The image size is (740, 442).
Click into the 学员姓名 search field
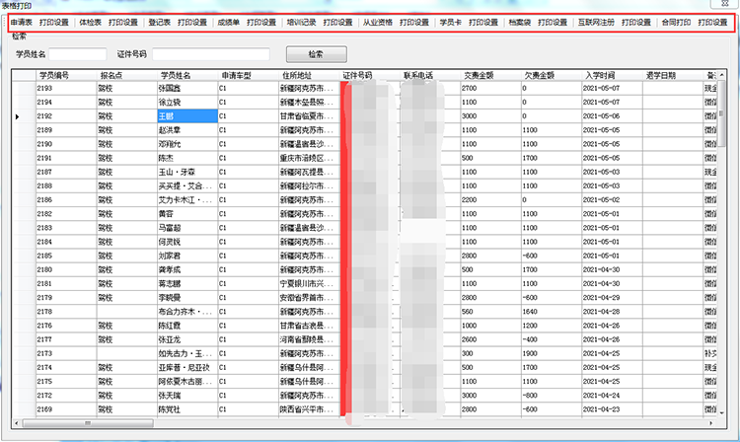pos(77,53)
